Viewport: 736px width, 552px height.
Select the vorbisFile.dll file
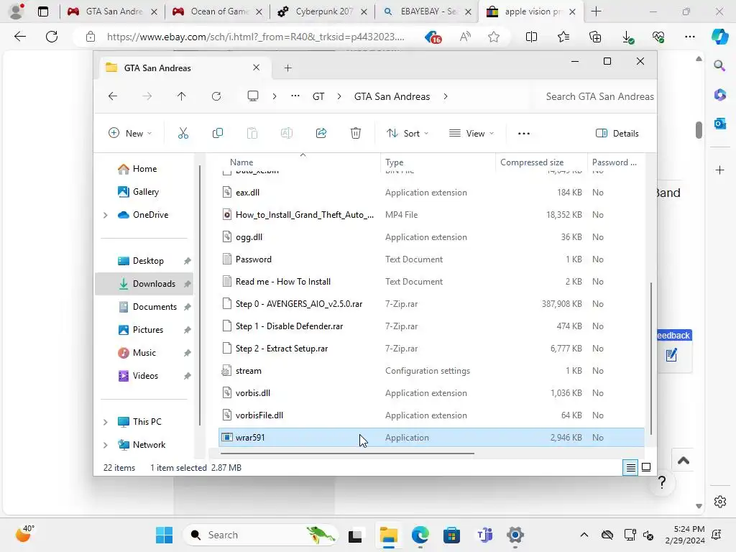point(431,415)
